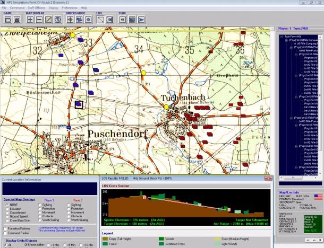Click the second GAME toolbar icon (camera)
The height and width of the screenshot is (248, 324).
pos(17,20)
